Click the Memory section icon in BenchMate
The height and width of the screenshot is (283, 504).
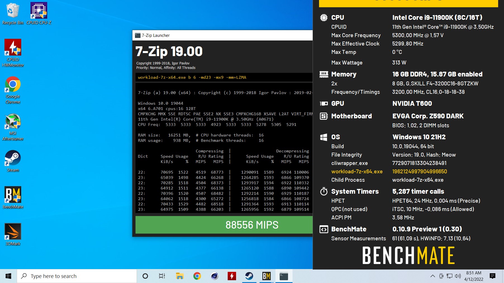click(x=324, y=74)
